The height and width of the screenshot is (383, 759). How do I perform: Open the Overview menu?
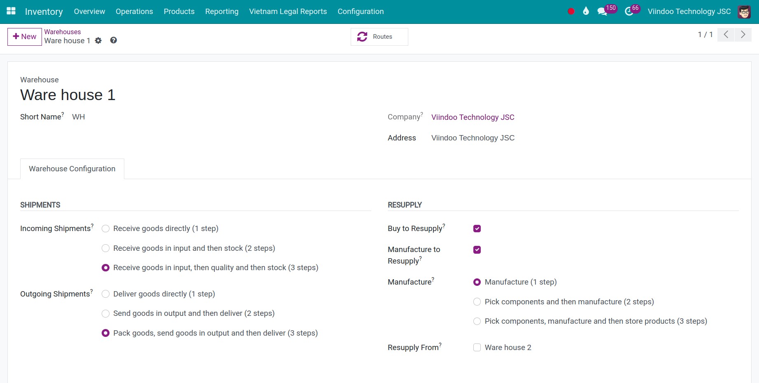[x=89, y=12]
